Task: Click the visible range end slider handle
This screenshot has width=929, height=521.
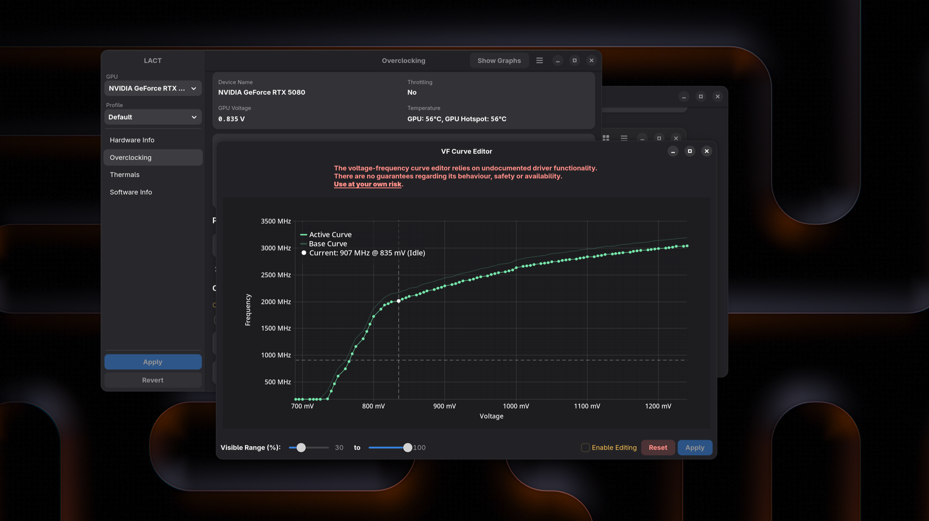Action: pyautogui.click(x=408, y=448)
